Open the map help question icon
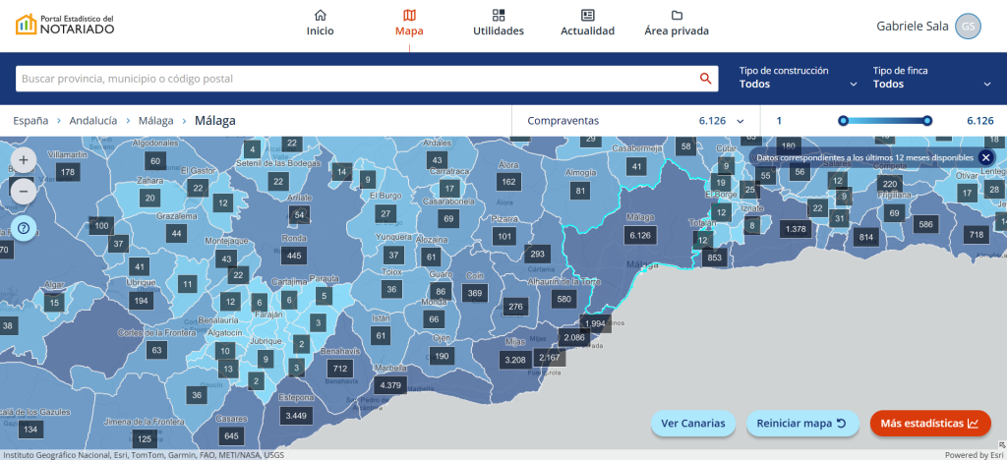Image resolution: width=1007 pixels, height=460 pixels. [26, 229]
